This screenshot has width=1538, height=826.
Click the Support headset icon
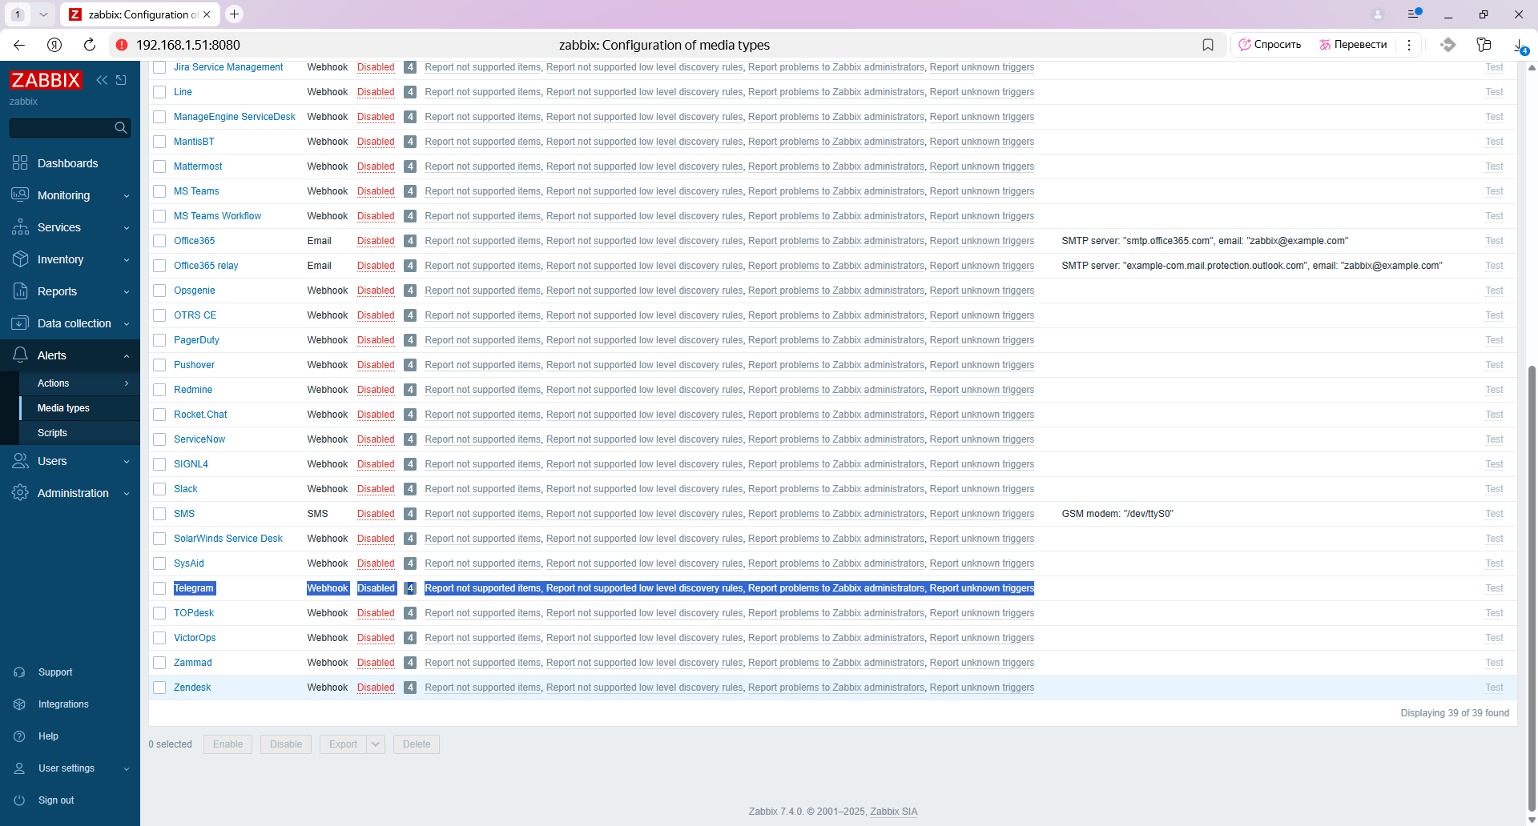point(20,672)
